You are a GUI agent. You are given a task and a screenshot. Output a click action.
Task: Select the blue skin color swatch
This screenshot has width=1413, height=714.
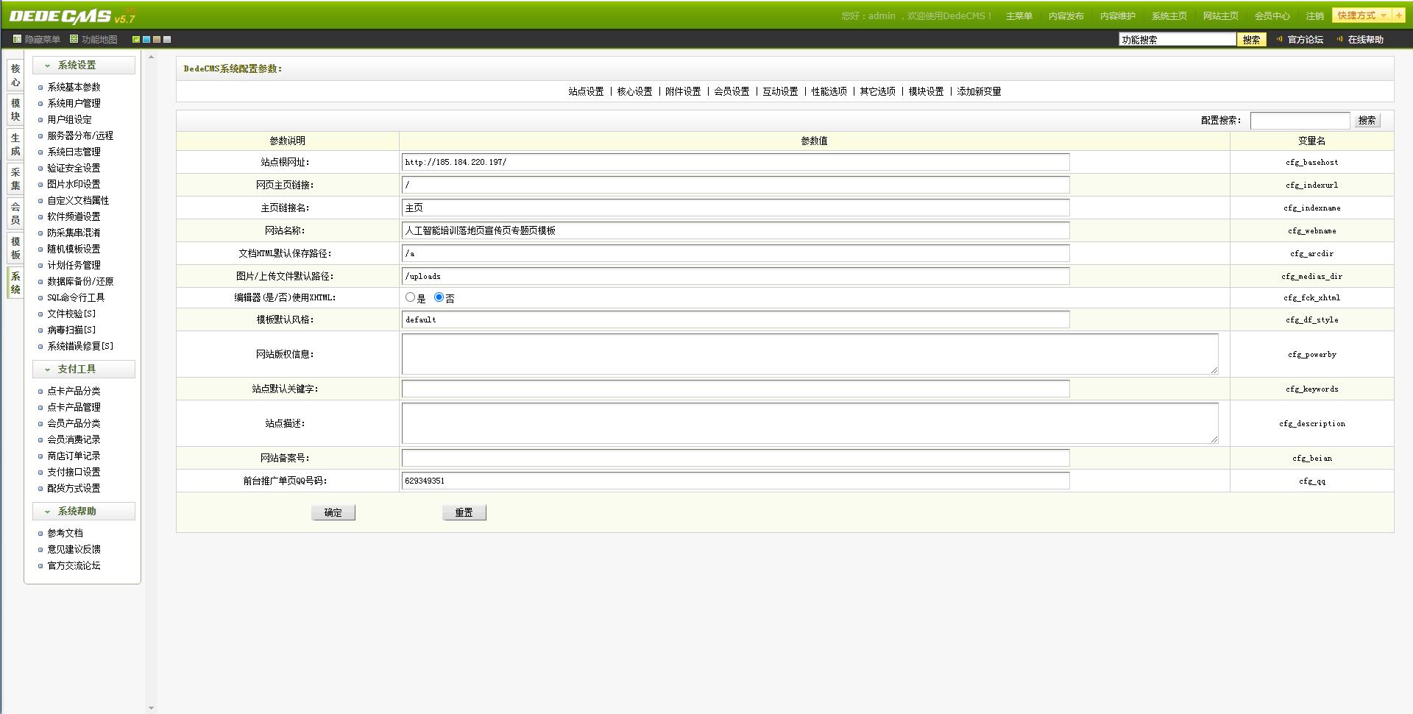point(146,40)
